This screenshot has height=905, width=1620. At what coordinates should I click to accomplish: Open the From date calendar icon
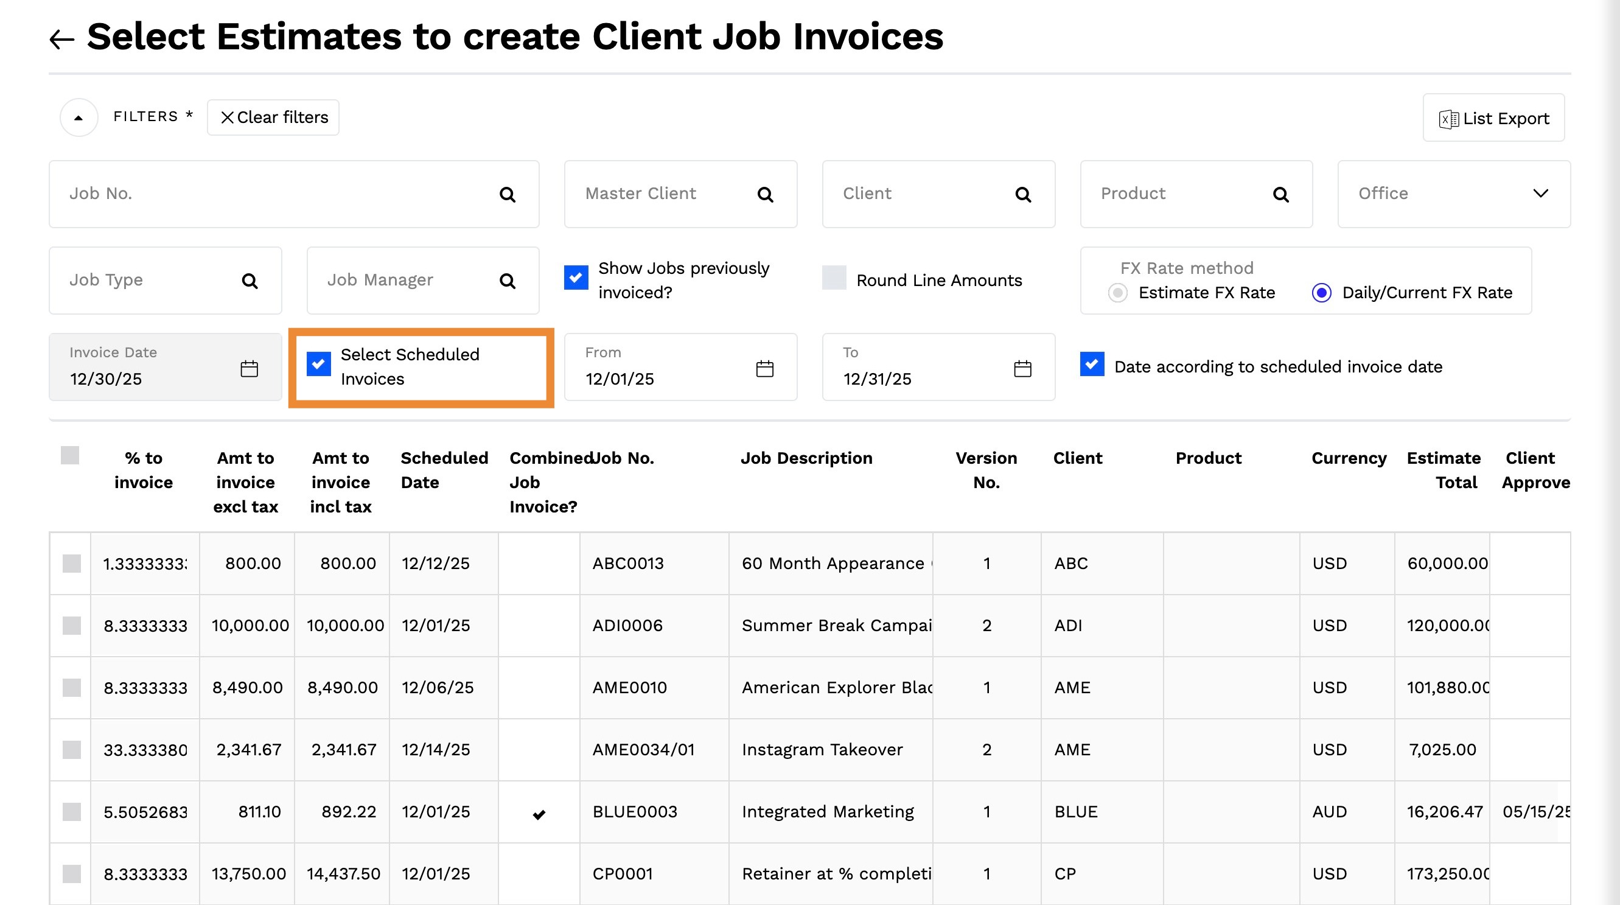[764, 368]
